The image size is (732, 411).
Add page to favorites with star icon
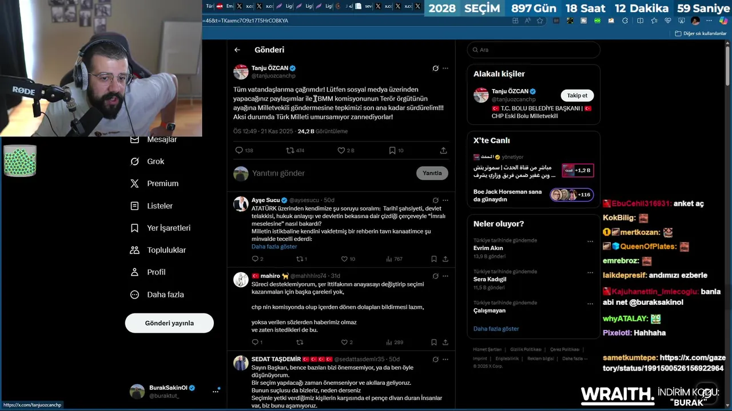coord(540,21)
